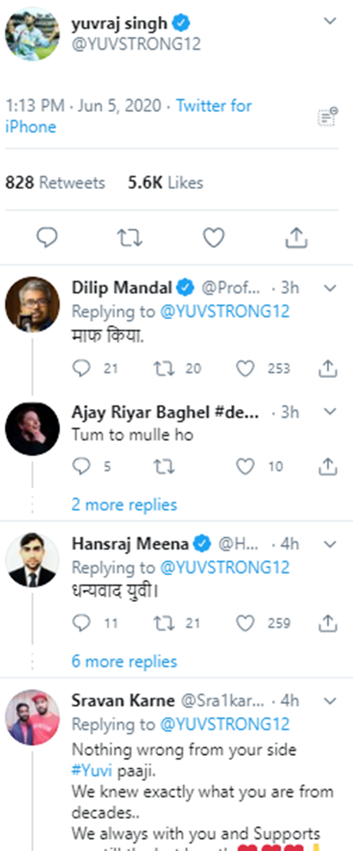This screenshot has height=851, width=353.
Task: Like Hansraj Meena's reply
Action: click(245, 623)
